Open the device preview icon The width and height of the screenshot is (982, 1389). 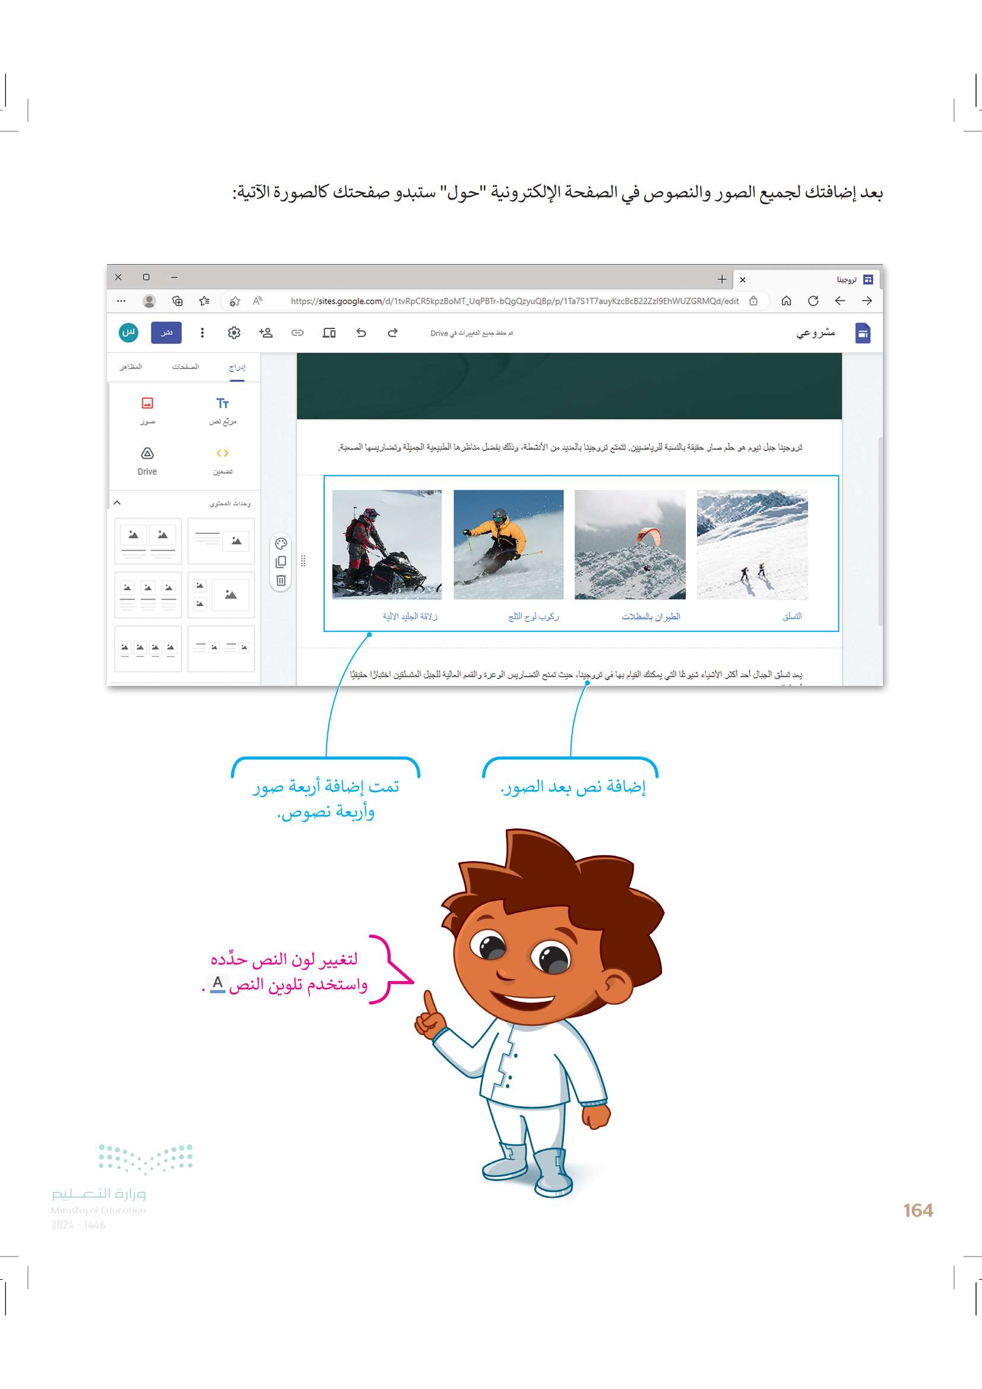pos(329,333)
